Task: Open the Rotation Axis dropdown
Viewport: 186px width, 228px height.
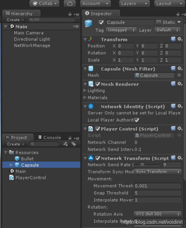Action: (158, 214)
